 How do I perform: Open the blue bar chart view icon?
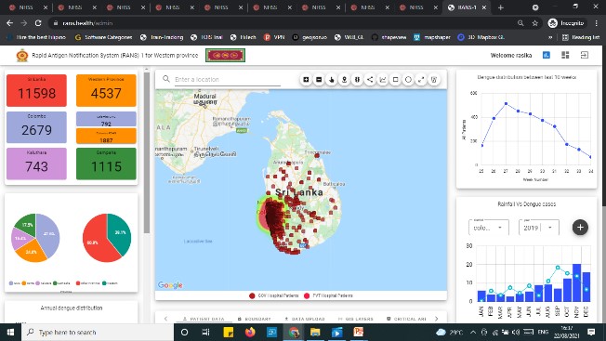point(547,55)
